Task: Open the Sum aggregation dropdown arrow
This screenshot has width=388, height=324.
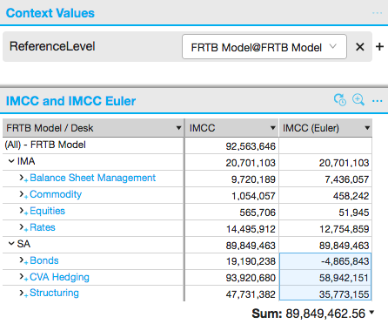Action: [371, 313]
